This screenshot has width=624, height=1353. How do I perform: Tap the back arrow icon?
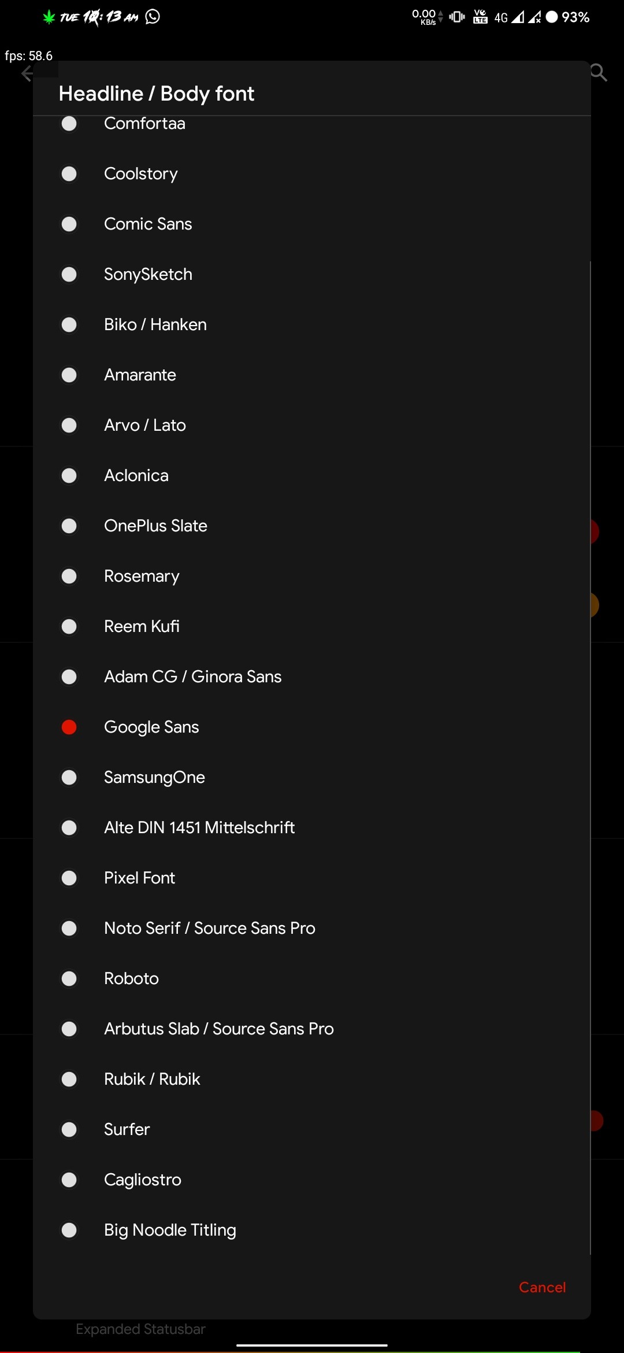[x=27, y=73]
